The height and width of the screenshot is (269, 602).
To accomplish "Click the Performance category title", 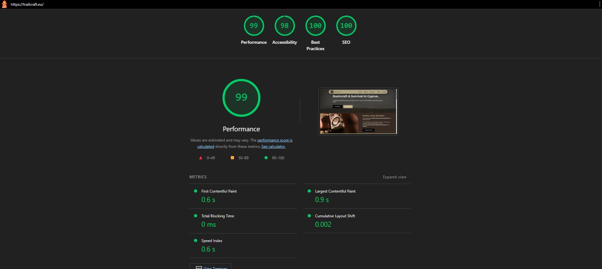I will [x=241, y=129].
